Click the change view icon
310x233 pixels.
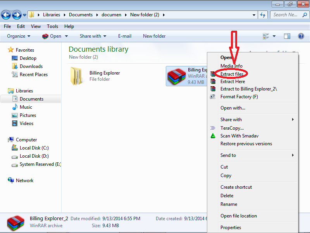point(266,36)
